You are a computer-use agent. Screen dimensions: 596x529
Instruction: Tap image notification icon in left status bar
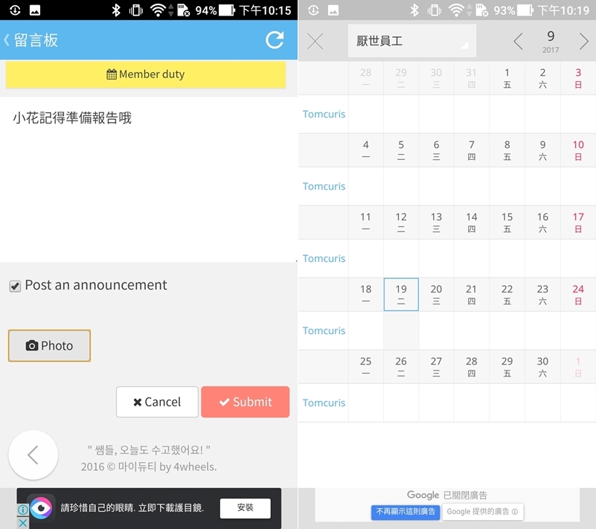(x=35, y=10)
